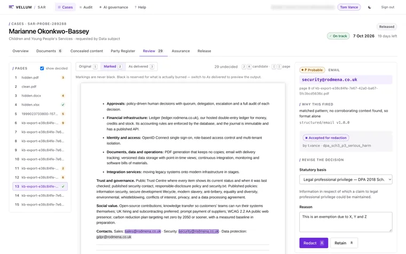Click the J previous candidate key icon
The image size is (406, 254).
244,67
